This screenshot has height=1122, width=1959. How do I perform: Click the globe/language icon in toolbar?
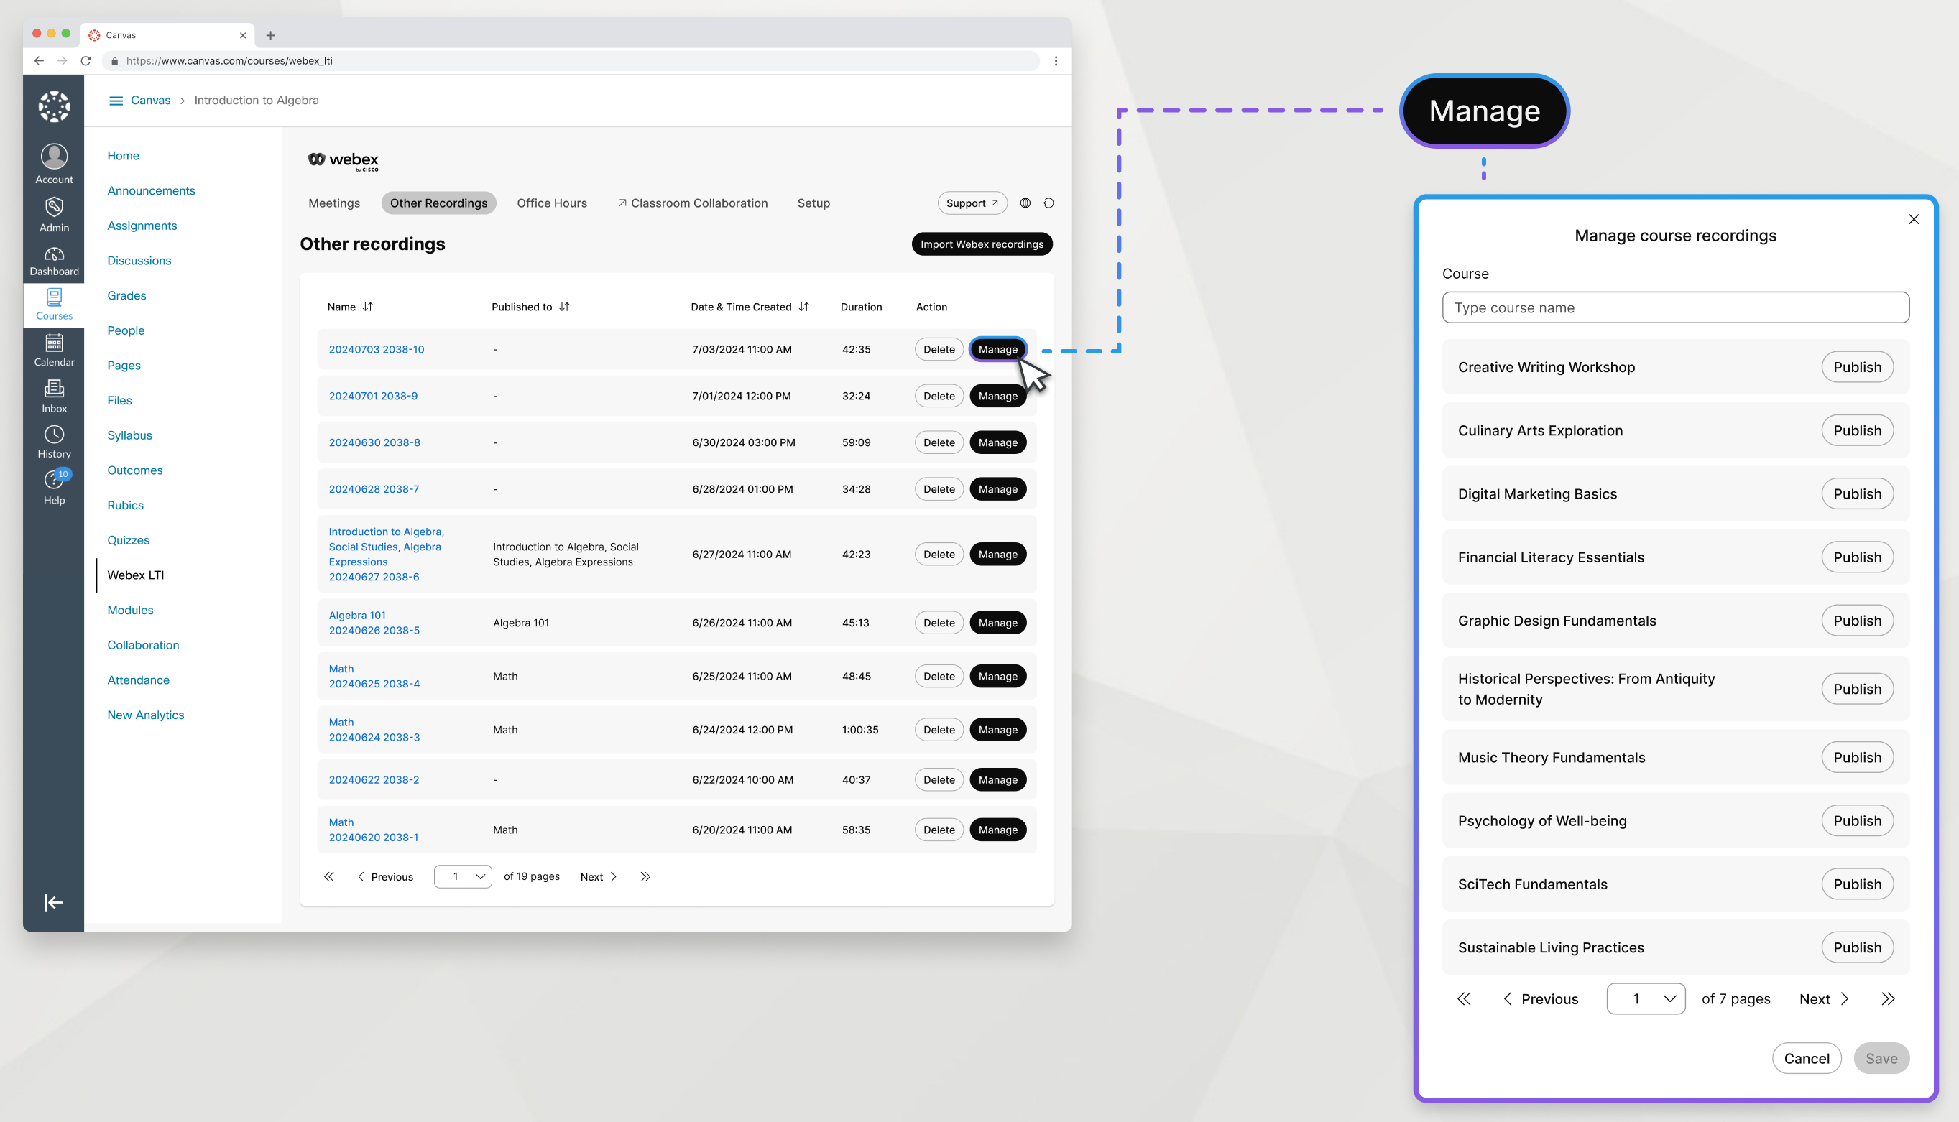pos(1024,203)
